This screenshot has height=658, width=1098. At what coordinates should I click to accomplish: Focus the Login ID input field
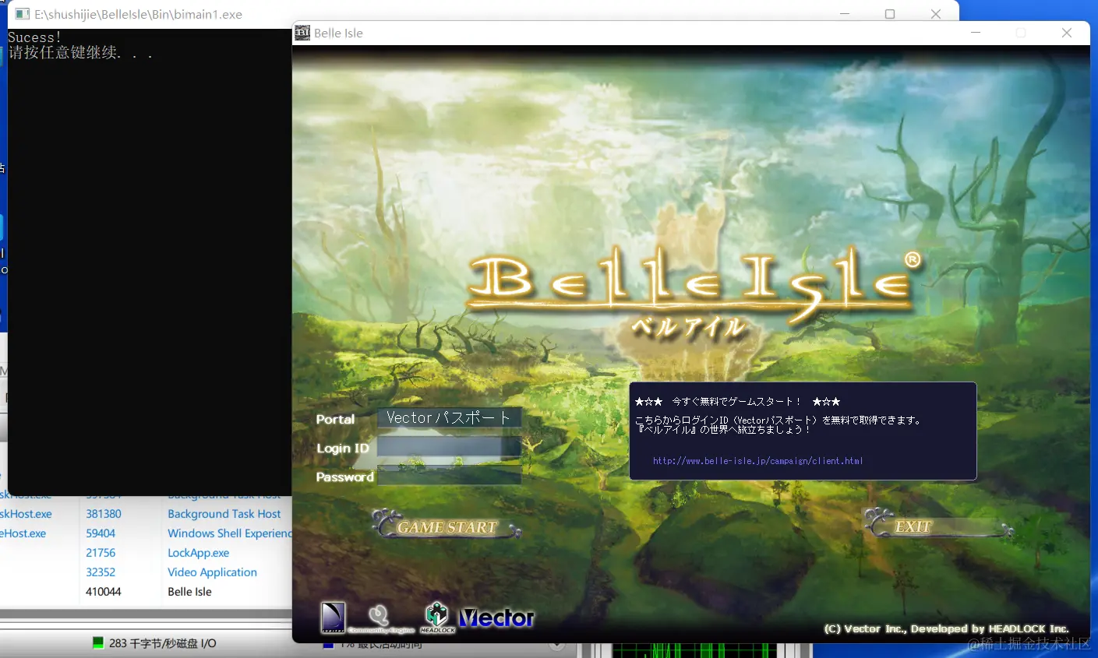click(449, 447)
